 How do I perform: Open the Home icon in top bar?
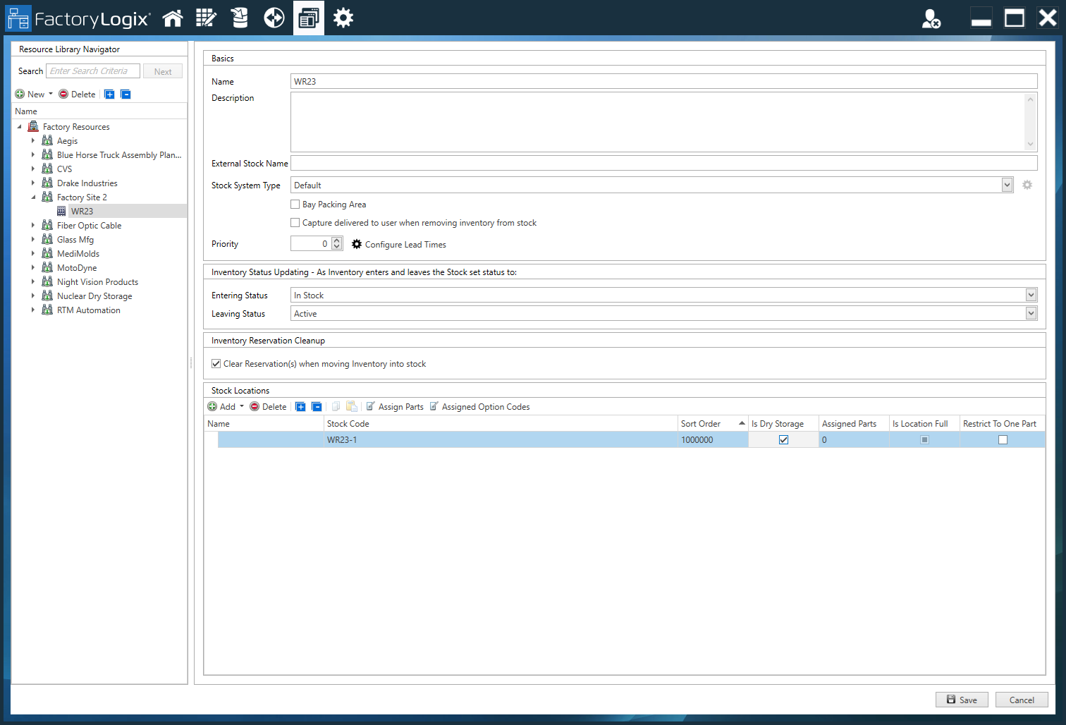[x=173, y=18]
